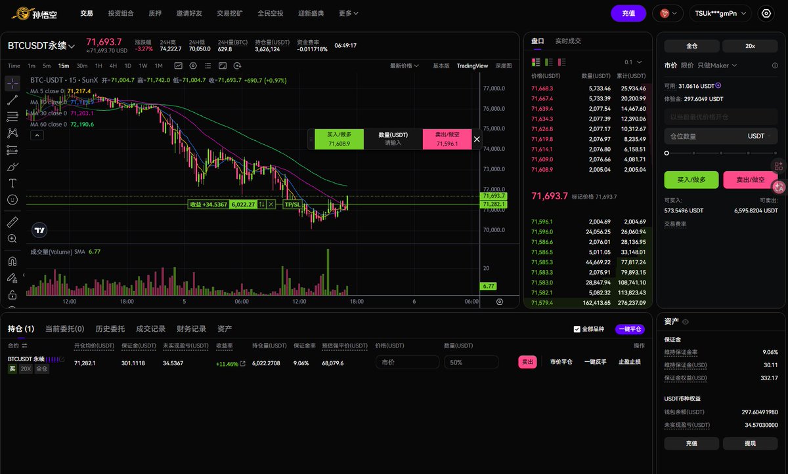Show bids-only order book view
Image resolution: width=788 pixels, height=474 pixels.
coord(549,62)
